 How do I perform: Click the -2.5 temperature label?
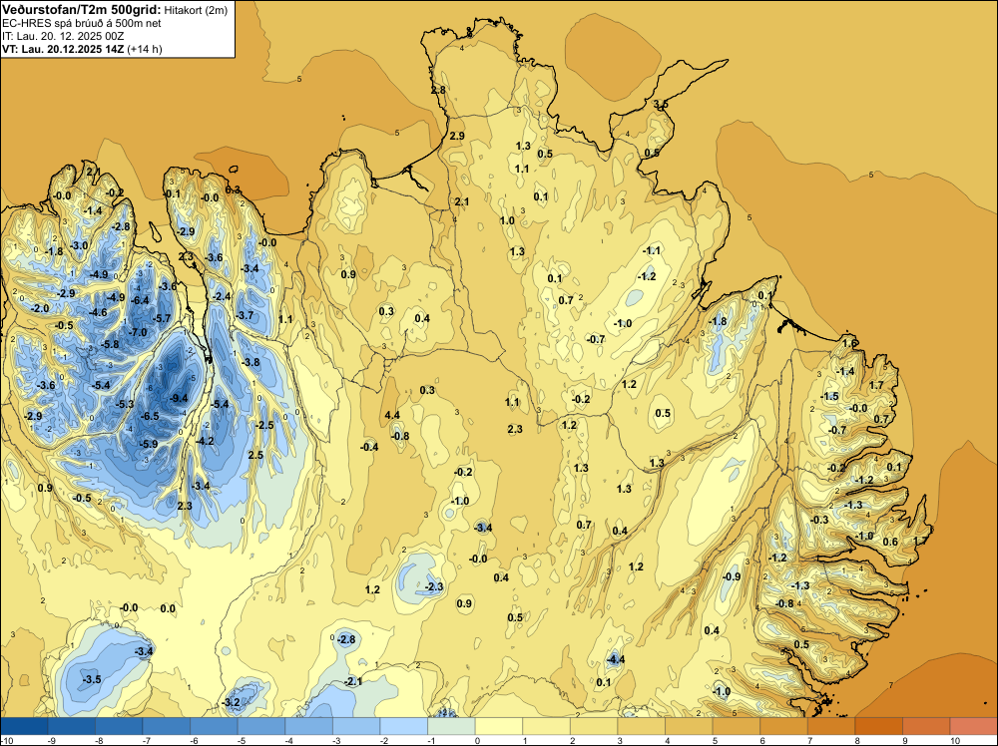point(264,425)
